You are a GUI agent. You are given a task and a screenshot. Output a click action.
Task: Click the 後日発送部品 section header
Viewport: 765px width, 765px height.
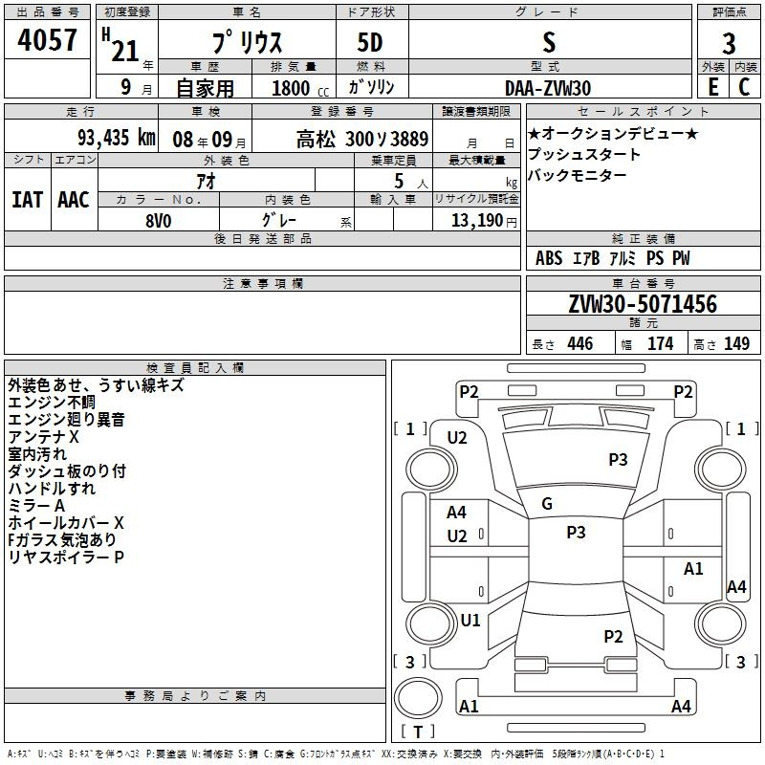click(262, 238)
